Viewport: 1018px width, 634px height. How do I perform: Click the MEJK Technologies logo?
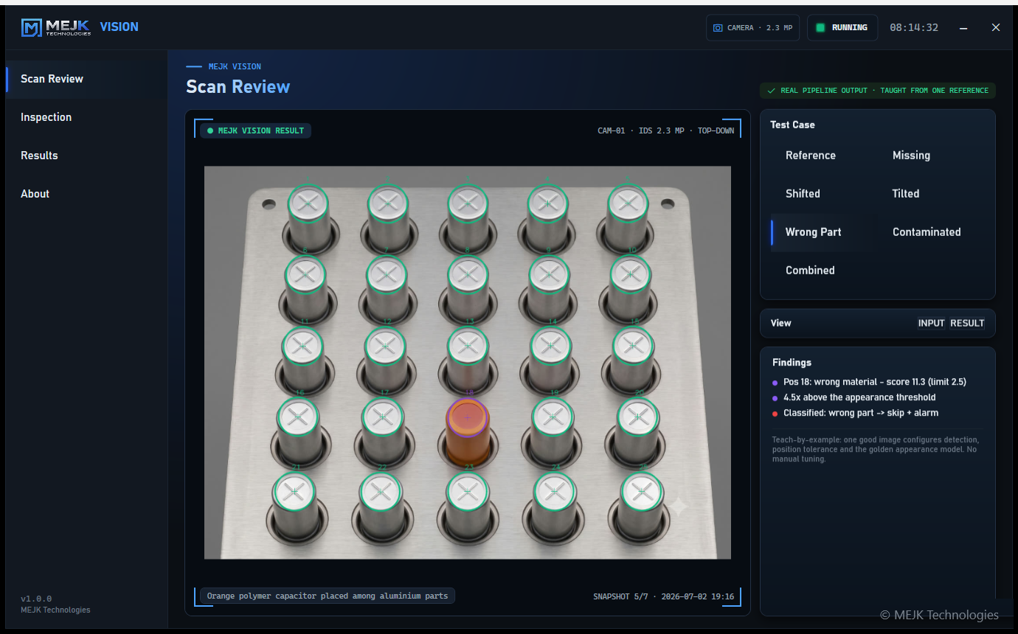tap(56, 27)
